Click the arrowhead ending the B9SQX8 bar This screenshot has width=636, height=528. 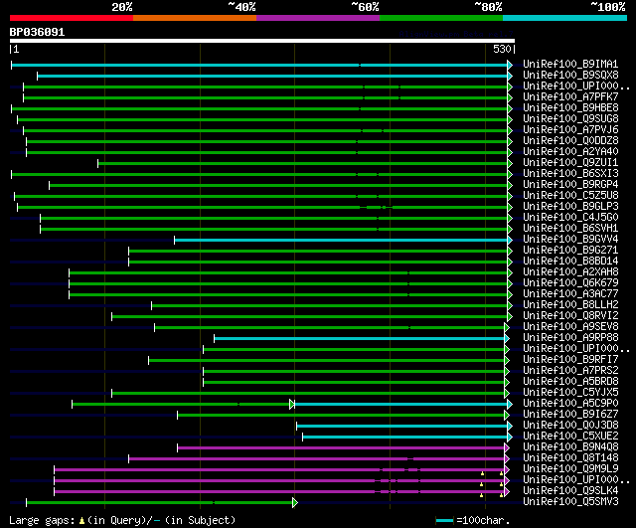[510, 76]
